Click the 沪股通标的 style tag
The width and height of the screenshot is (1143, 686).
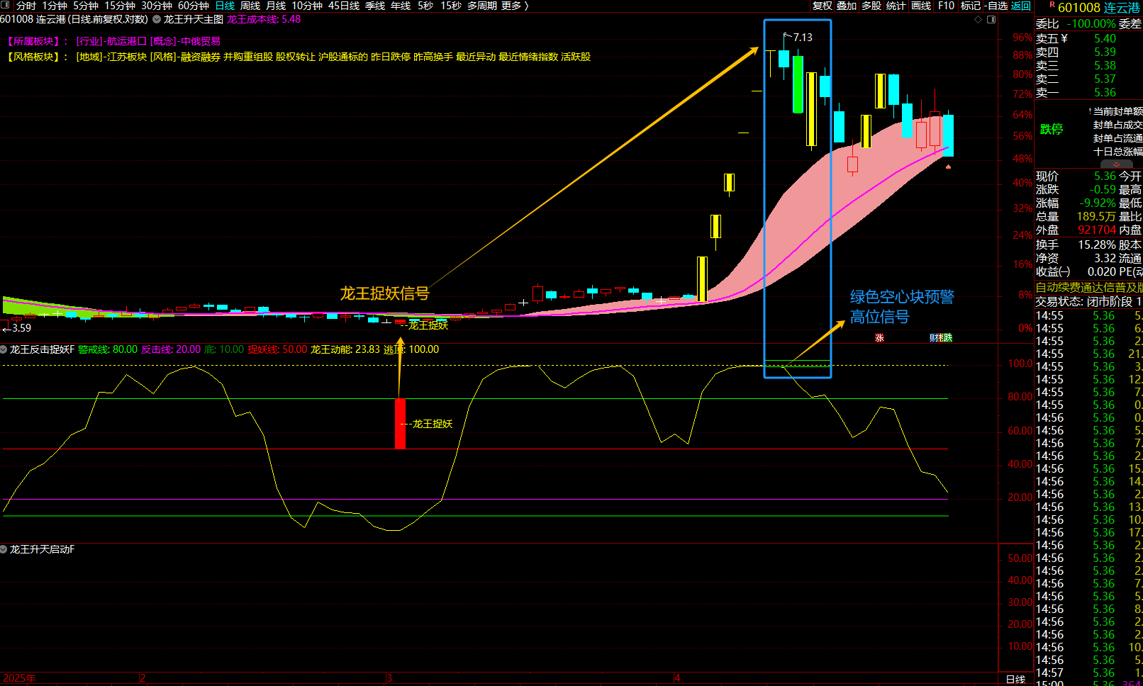tap(343, 57)
